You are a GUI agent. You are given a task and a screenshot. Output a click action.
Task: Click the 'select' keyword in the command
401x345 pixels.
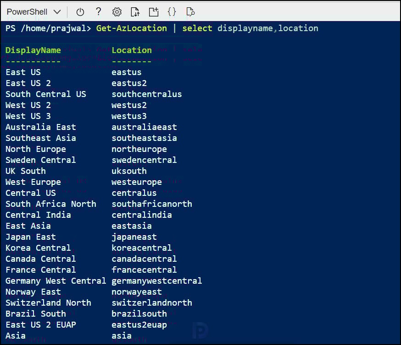[197, 28]
